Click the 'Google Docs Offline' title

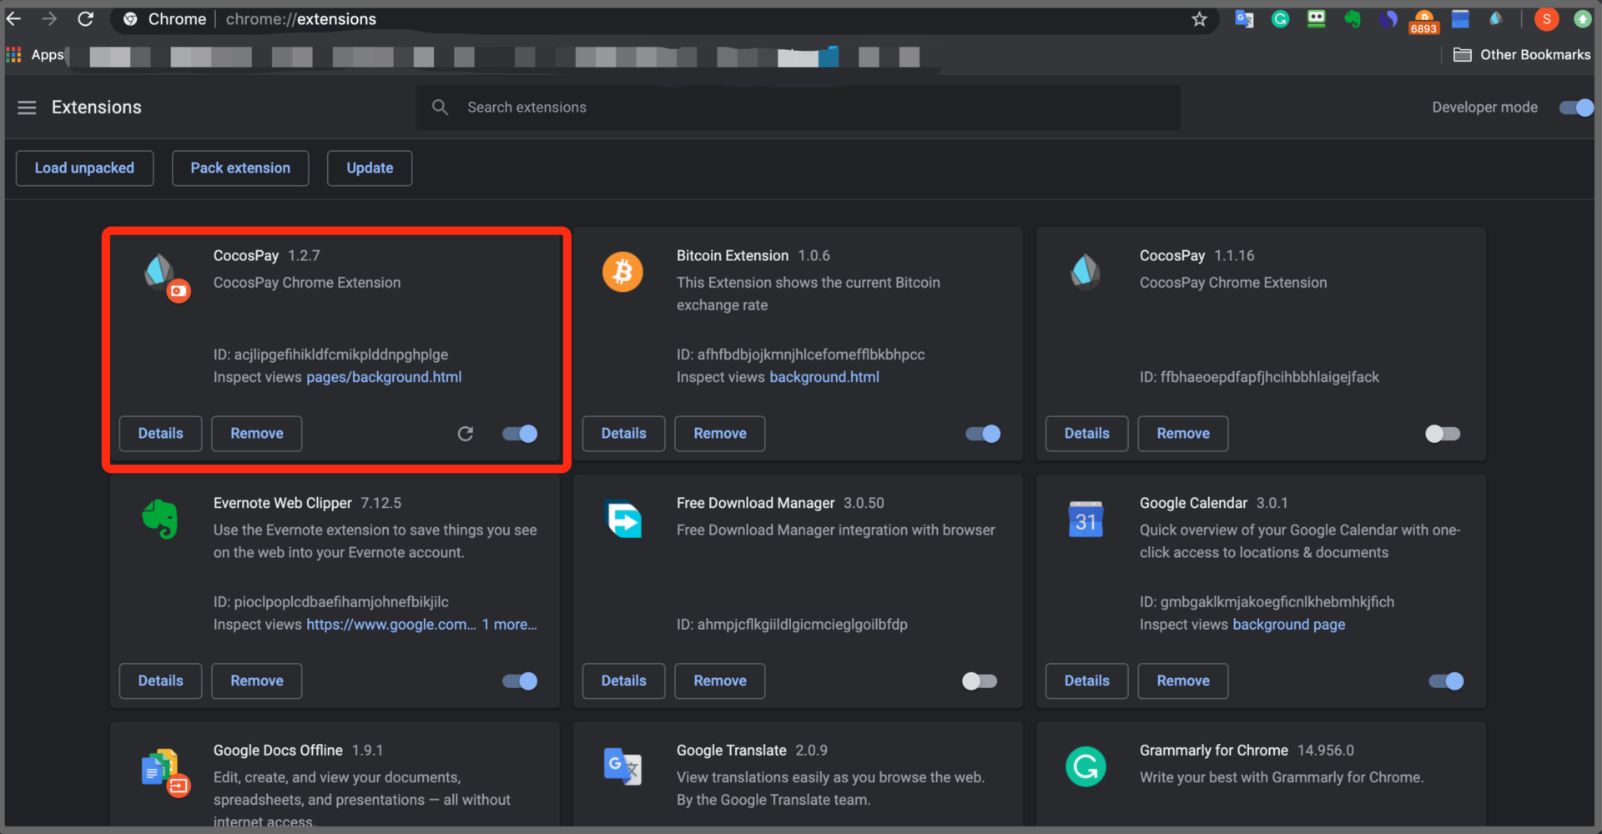tap(278, 751)
